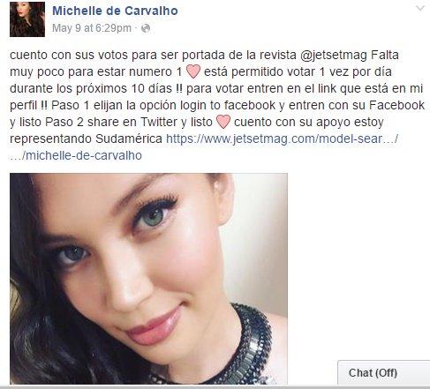Click the globe public privacy icon
The width and height of the screenshot is (430, 389).
(x=146, y=28)
